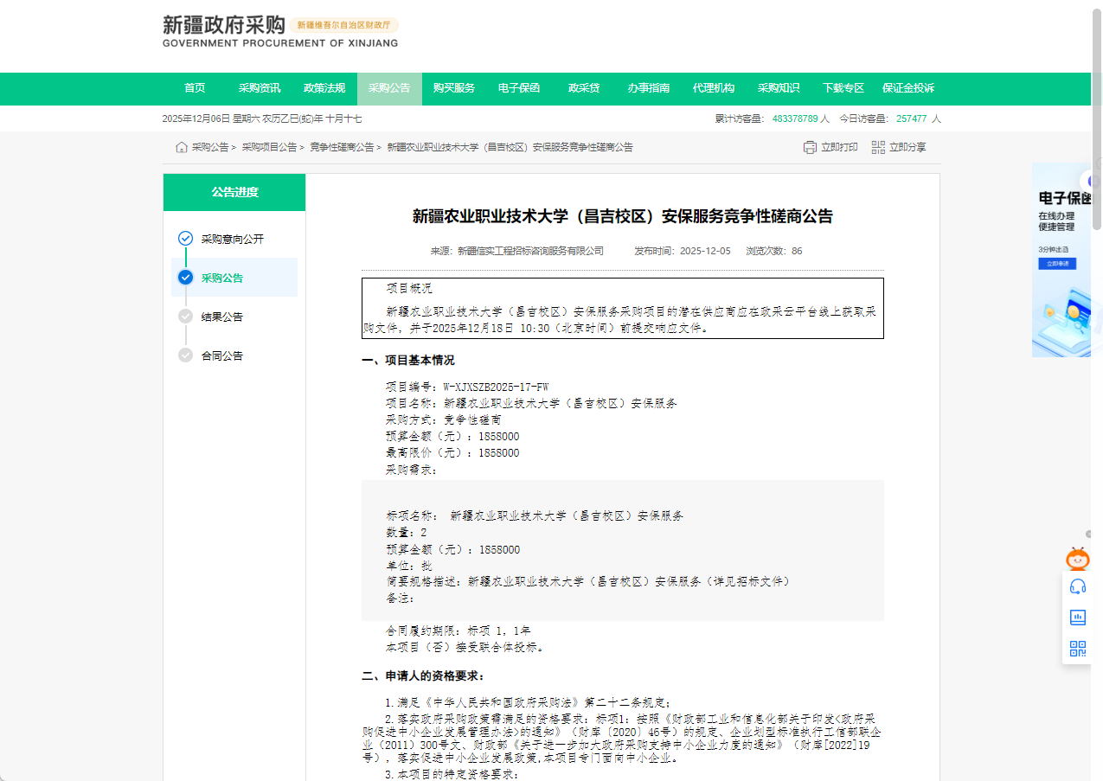The height and width of the screenshot is (781, 1103).
Task: Click the orange mascot robot icon
Action: [1077, 559]
